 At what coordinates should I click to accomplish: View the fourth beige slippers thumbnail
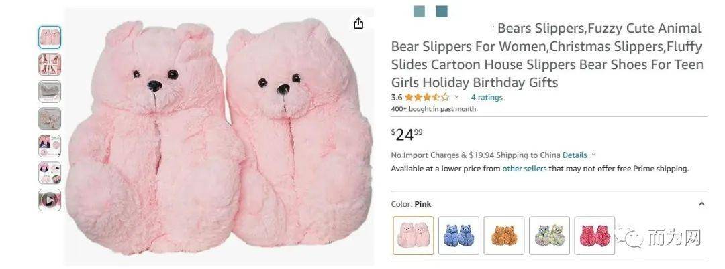point(50,119)
